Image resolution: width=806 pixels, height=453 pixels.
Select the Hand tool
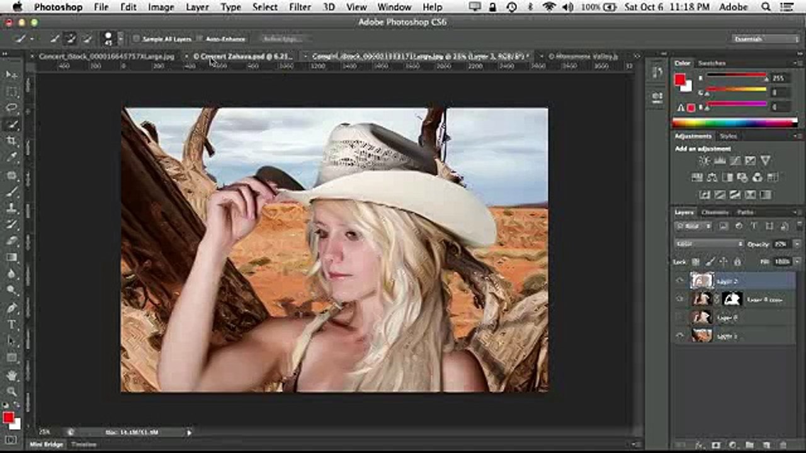coord(12,376)
